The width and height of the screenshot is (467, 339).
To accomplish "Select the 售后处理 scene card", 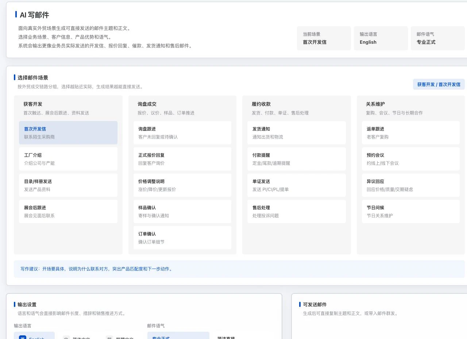I will (297, 211).
